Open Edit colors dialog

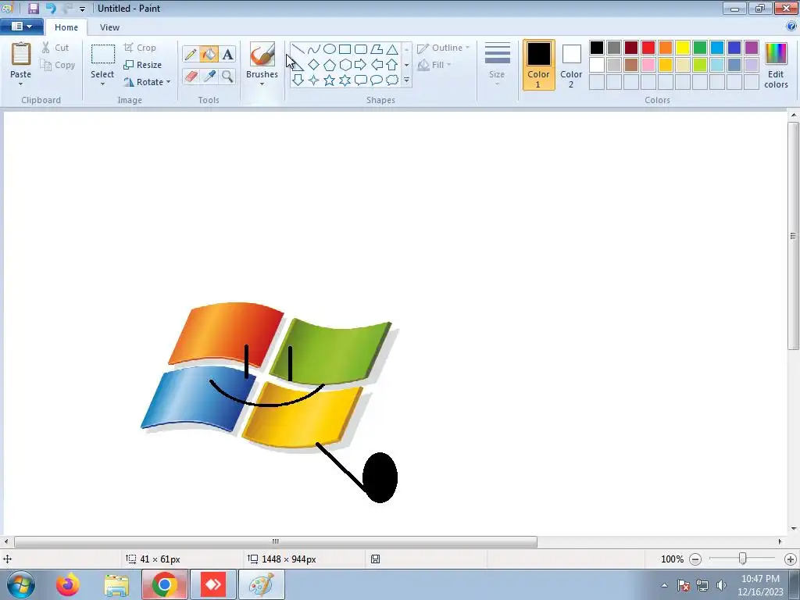coord(776,65)
